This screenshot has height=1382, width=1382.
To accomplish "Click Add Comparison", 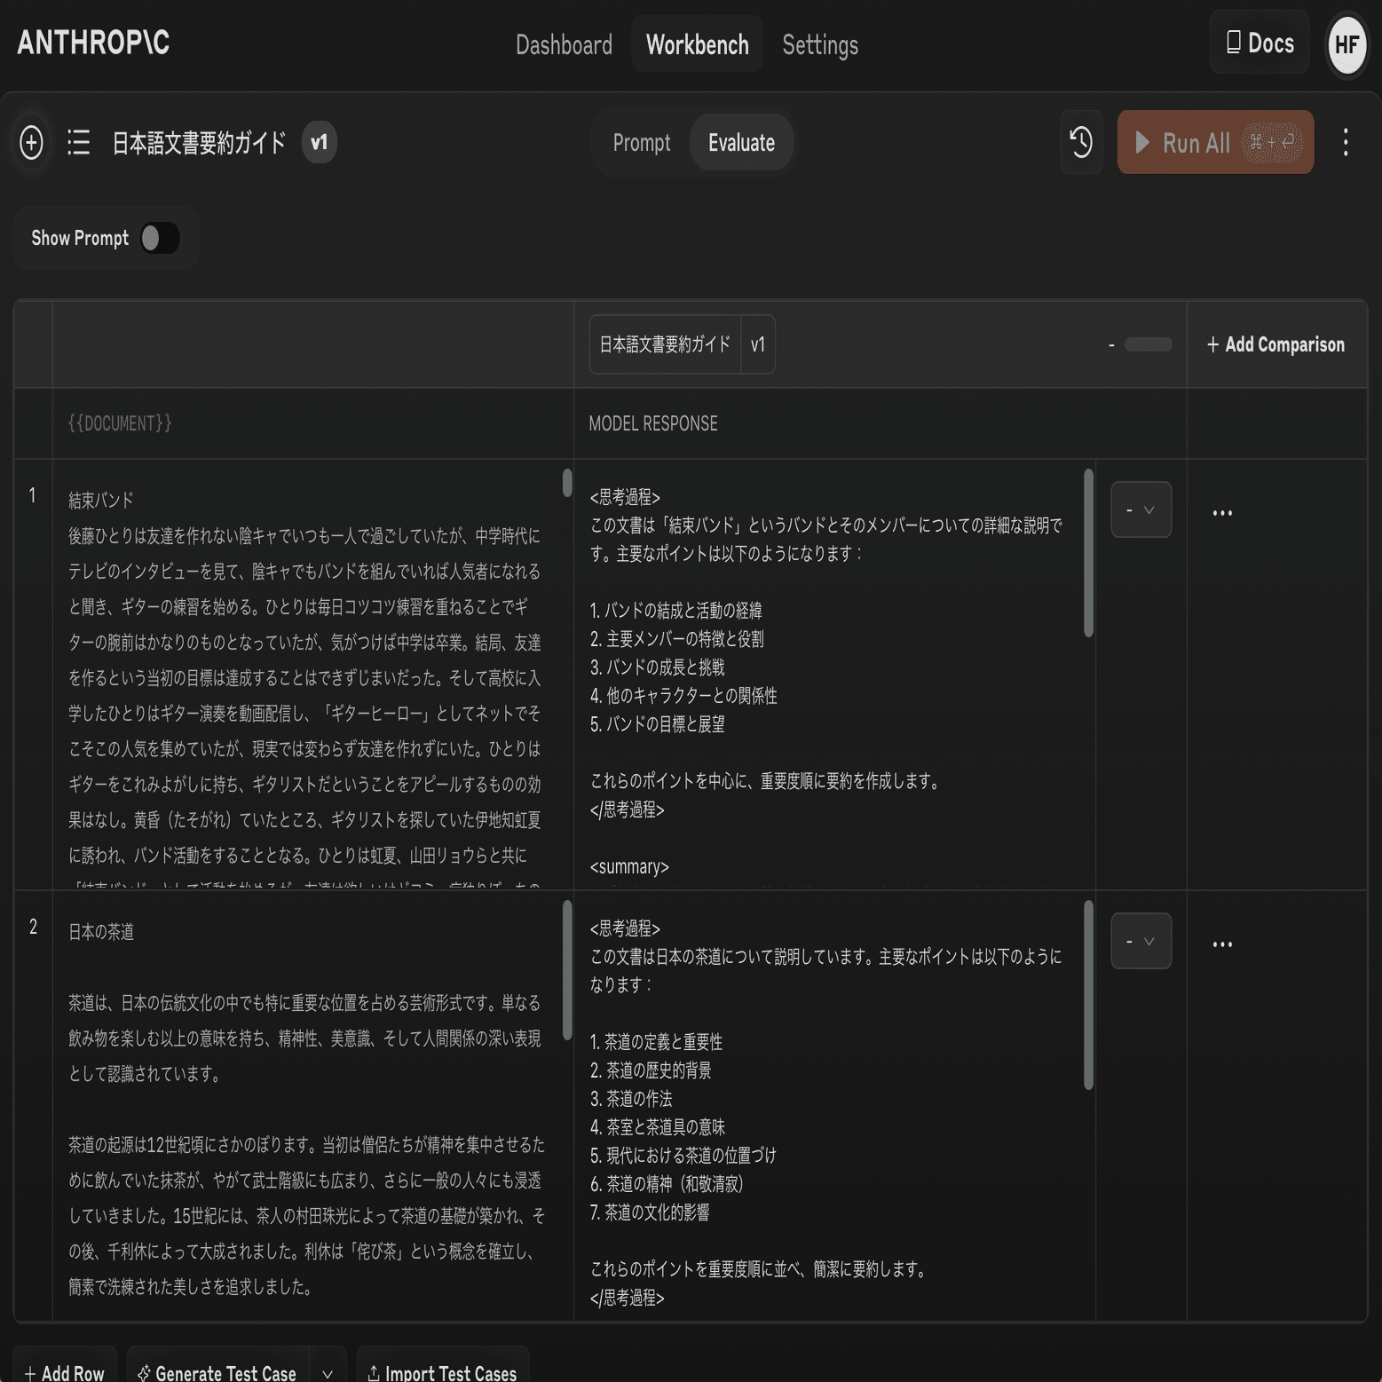I will [1275, 344].
